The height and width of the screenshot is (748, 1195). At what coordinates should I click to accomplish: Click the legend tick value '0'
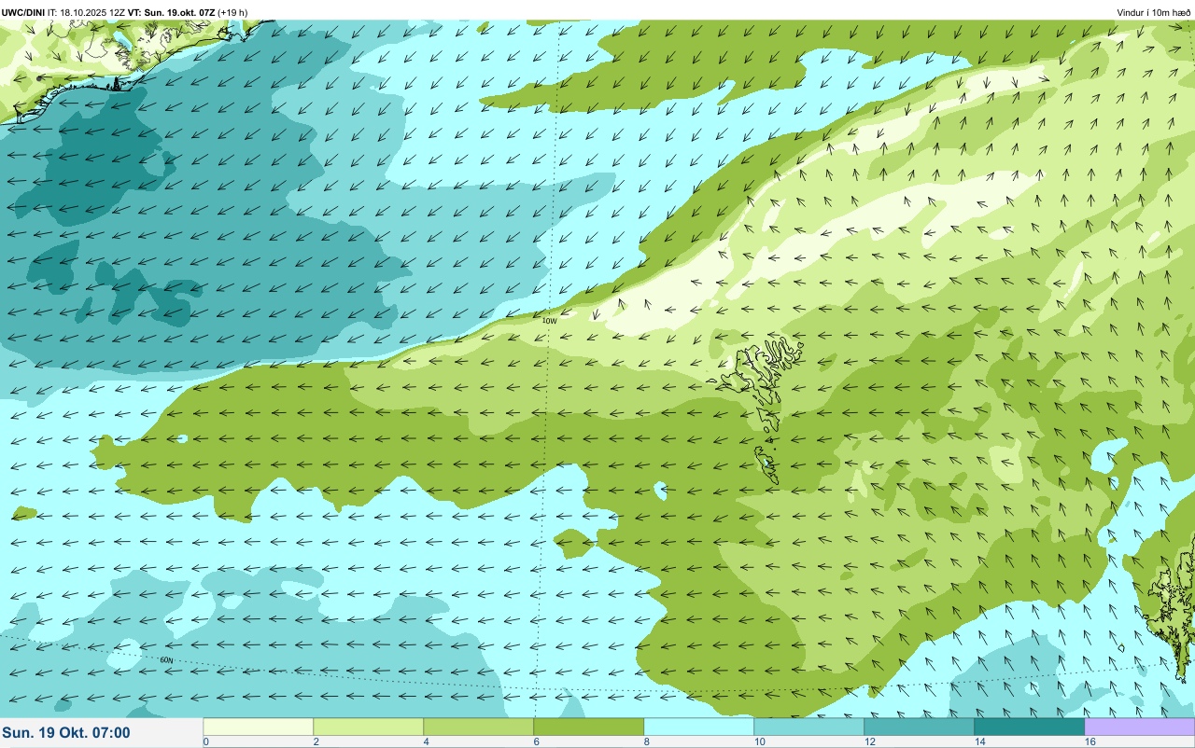pyautogui.click(x=205, y=741)
